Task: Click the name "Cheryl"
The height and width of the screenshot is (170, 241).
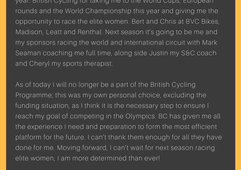Action: point(39,64)
